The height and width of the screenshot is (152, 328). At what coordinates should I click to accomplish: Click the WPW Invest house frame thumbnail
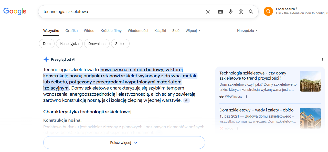tap(310, 81)
